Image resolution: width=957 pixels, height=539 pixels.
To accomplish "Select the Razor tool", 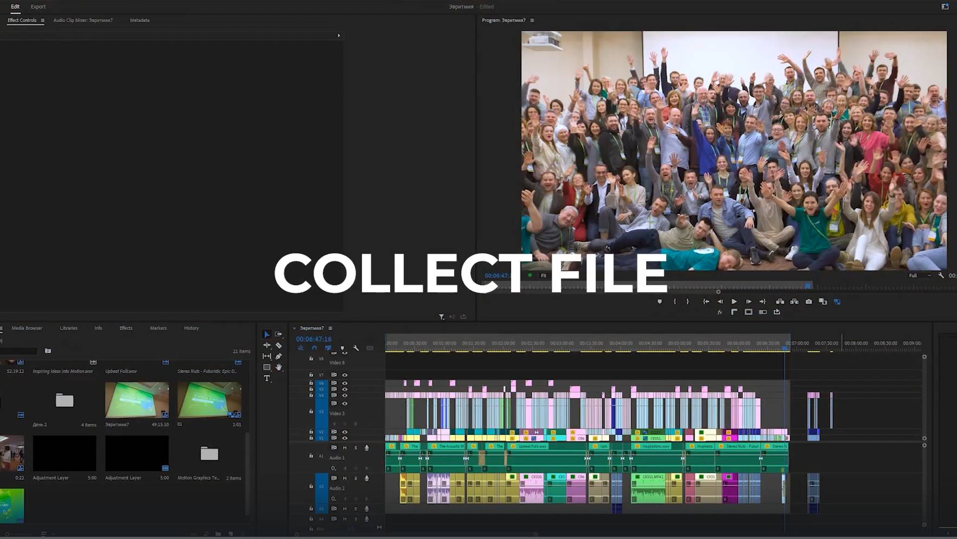I will tap(278, 345).
